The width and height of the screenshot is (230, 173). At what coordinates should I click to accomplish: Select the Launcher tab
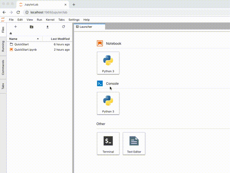coord(89,27)
